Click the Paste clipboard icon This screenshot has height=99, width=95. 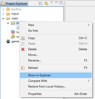point(23,44)
